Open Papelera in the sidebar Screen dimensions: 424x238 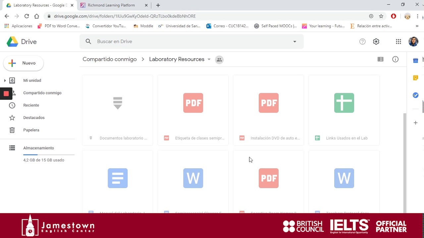click(31, 130)
